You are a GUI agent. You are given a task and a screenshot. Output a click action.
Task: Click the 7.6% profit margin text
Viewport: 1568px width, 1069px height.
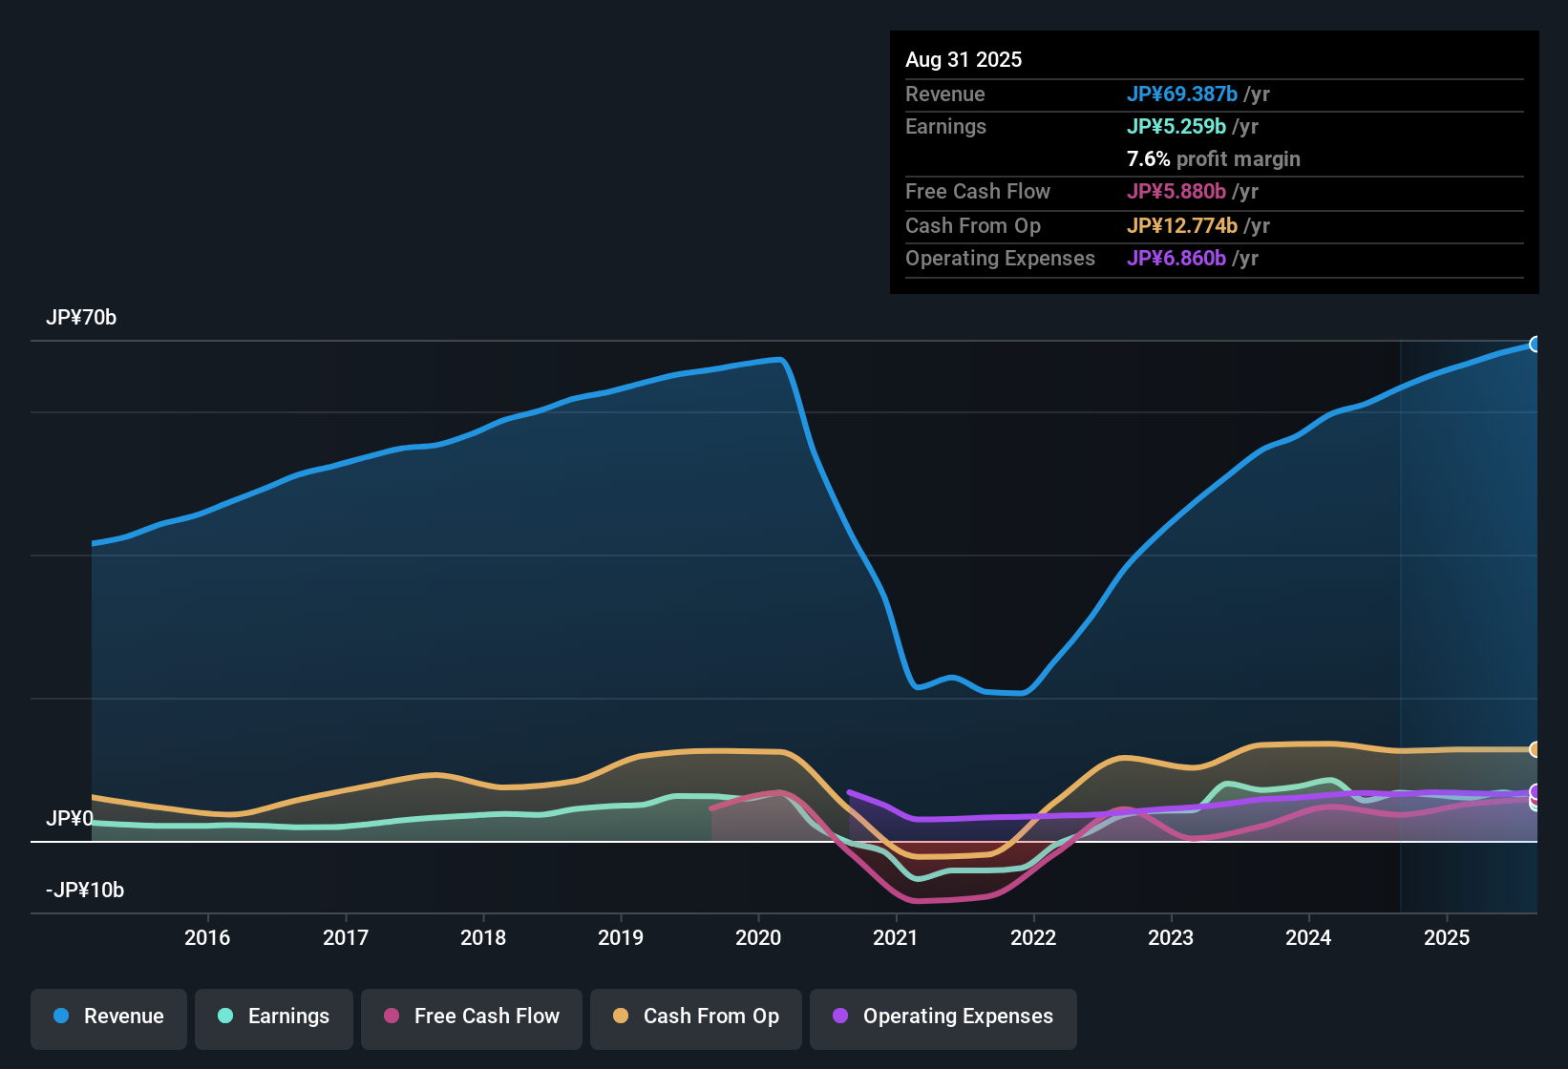1214,159
